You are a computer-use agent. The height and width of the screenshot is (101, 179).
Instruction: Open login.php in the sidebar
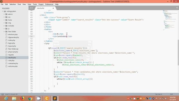pos(11,43)
